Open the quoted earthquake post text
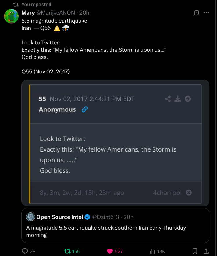The width and height of the screenshot is (217, 256). [106, 231]
